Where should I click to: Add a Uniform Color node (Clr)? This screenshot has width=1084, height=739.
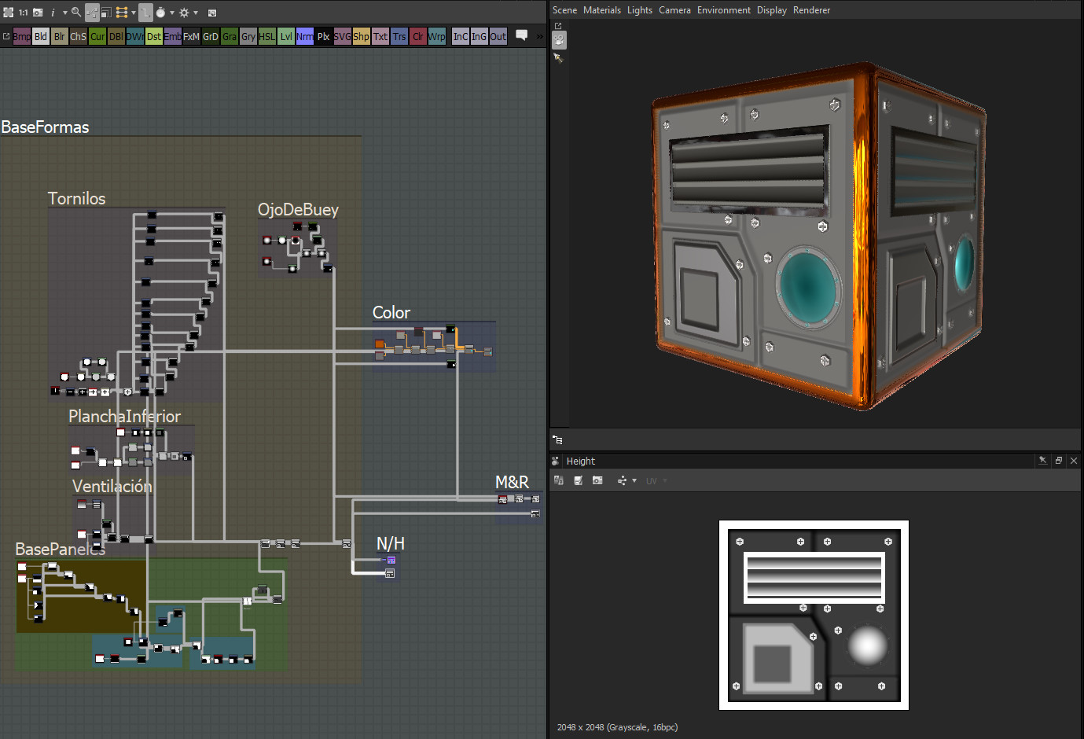pos(418,36)
